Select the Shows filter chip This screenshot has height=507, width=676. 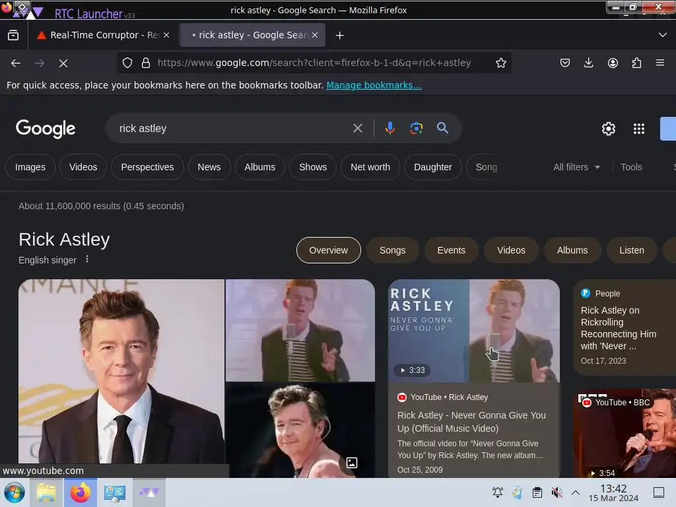pyautogui.click(x=313, y=167)
